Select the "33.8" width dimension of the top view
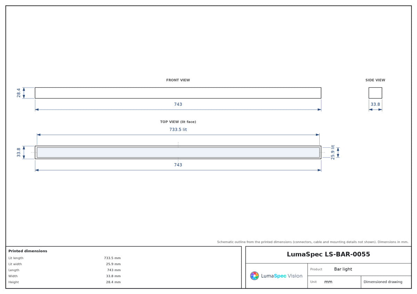 tap(19, 153)
